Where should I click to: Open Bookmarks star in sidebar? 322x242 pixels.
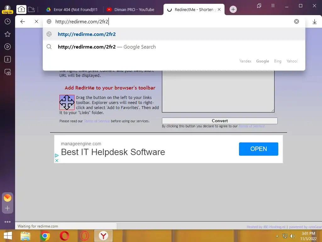coord(8,34)
